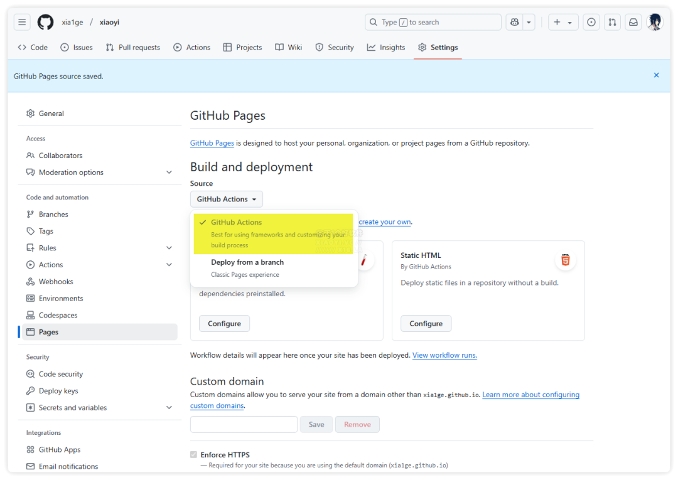Click Configure for Static HTML workflow
The image size is (678, 480).
coord(426,324)
